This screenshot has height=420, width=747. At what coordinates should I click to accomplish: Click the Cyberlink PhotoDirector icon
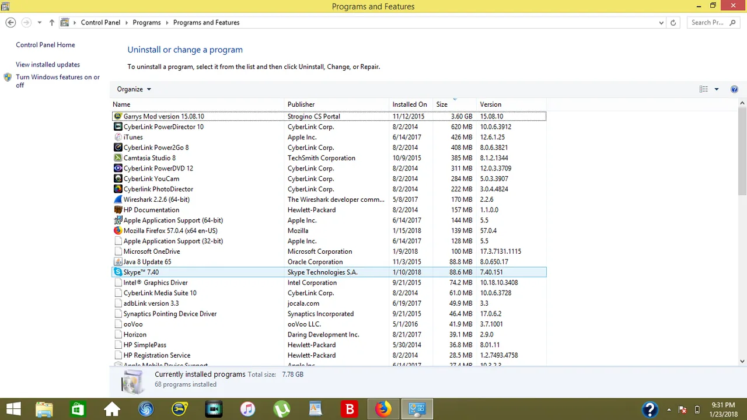(118, 189)
